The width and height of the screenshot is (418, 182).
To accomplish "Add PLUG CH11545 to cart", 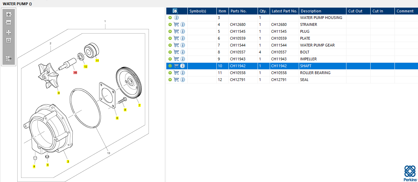I will click(x=176, y=31).
